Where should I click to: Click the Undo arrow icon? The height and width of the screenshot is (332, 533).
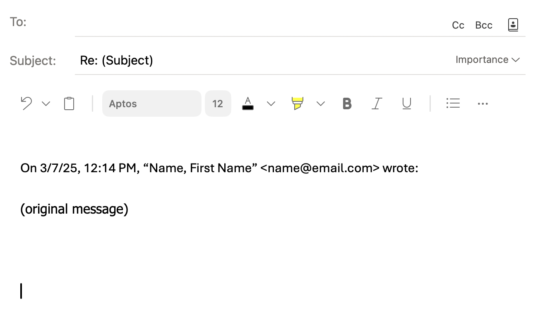click(x=26, y=103)
